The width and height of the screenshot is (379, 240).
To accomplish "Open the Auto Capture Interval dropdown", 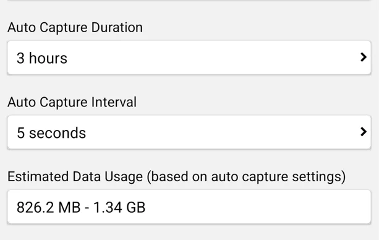I will coord(189,132).
